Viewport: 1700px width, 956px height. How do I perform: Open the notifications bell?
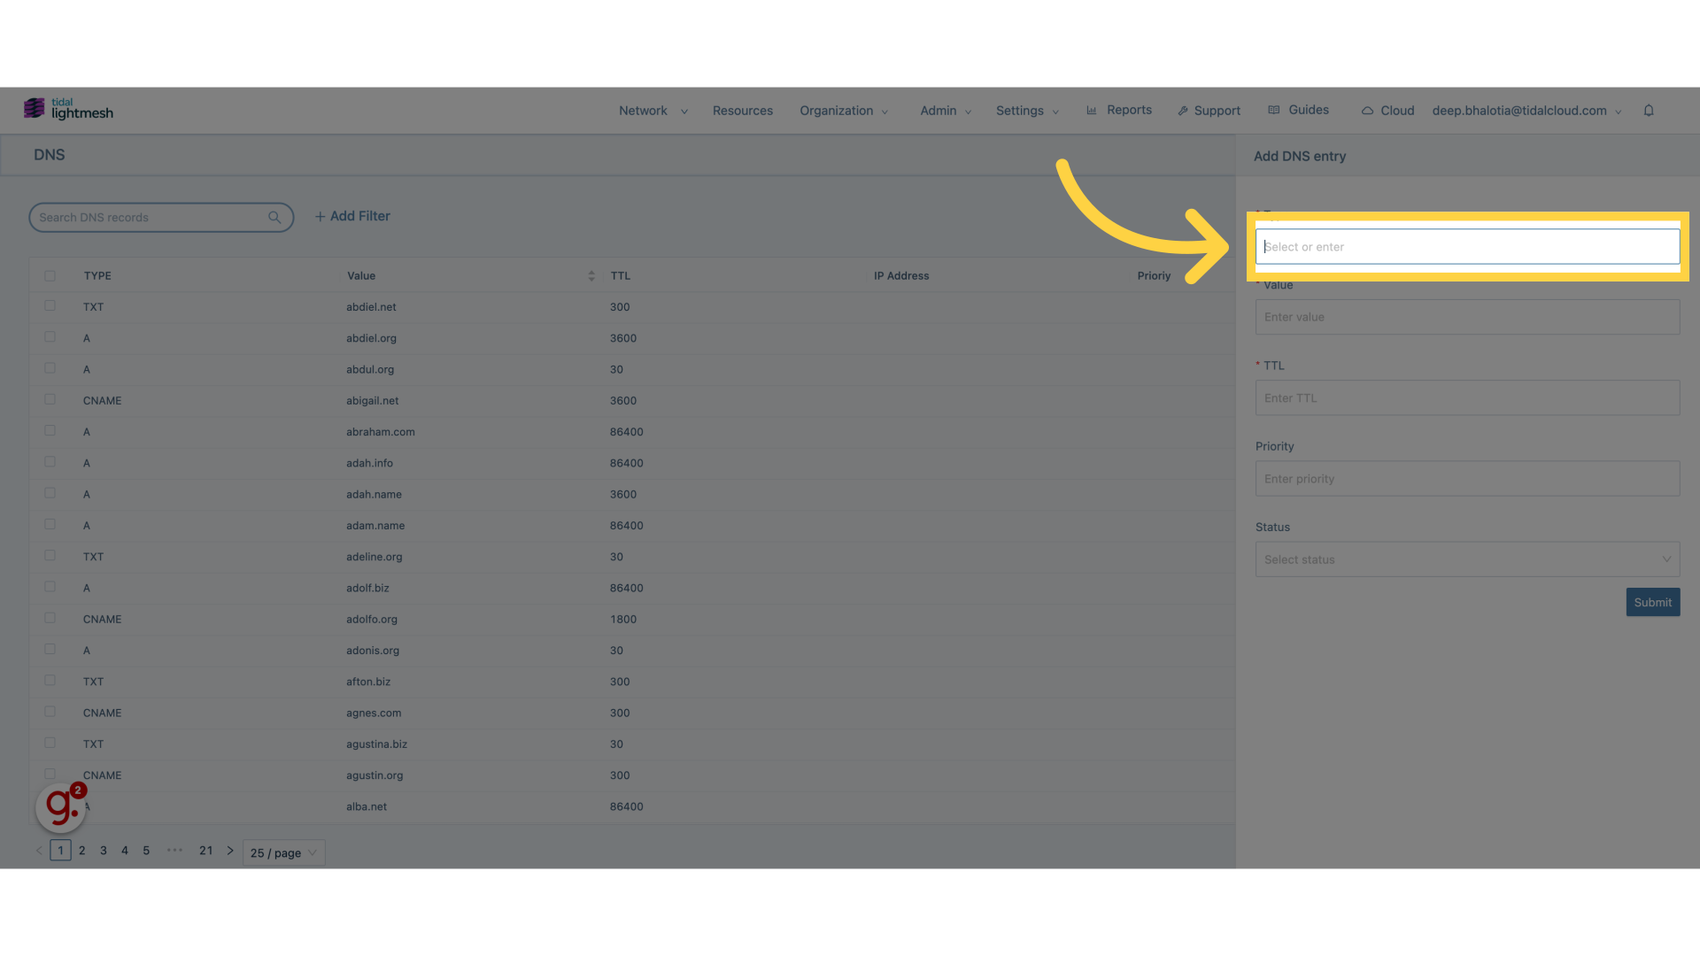point(1649,111)
